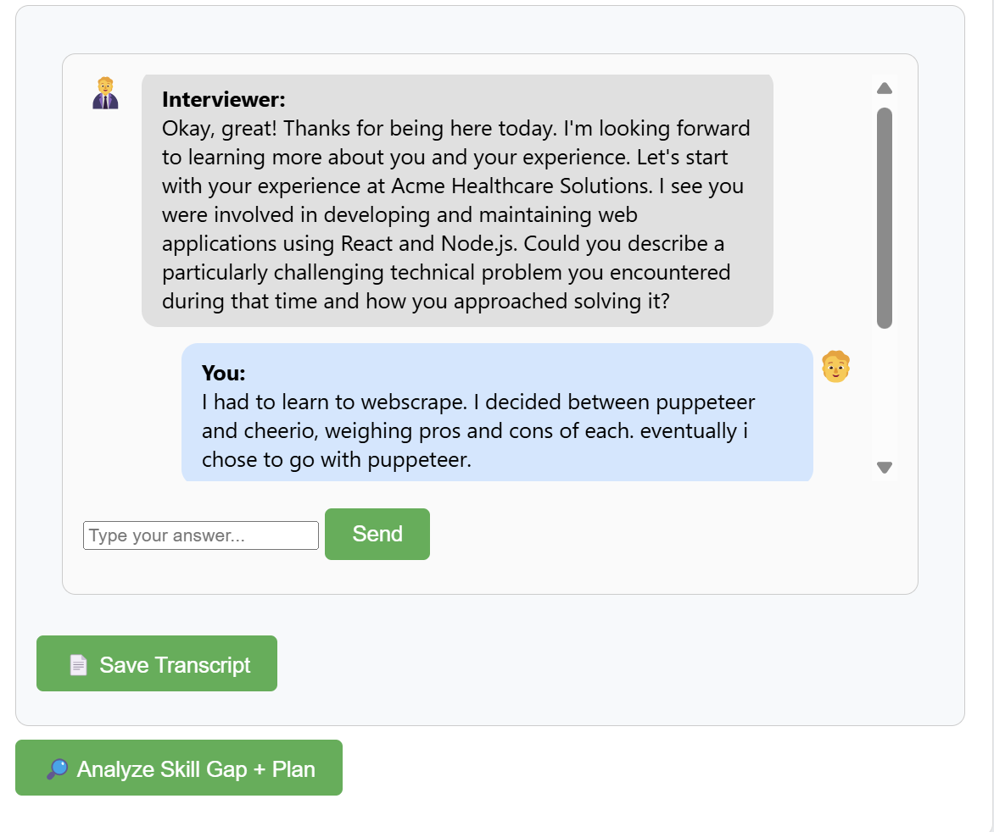Run Analyze Skill Gap + Plan
Screen dimensions: 994x832
coord(179,768)
